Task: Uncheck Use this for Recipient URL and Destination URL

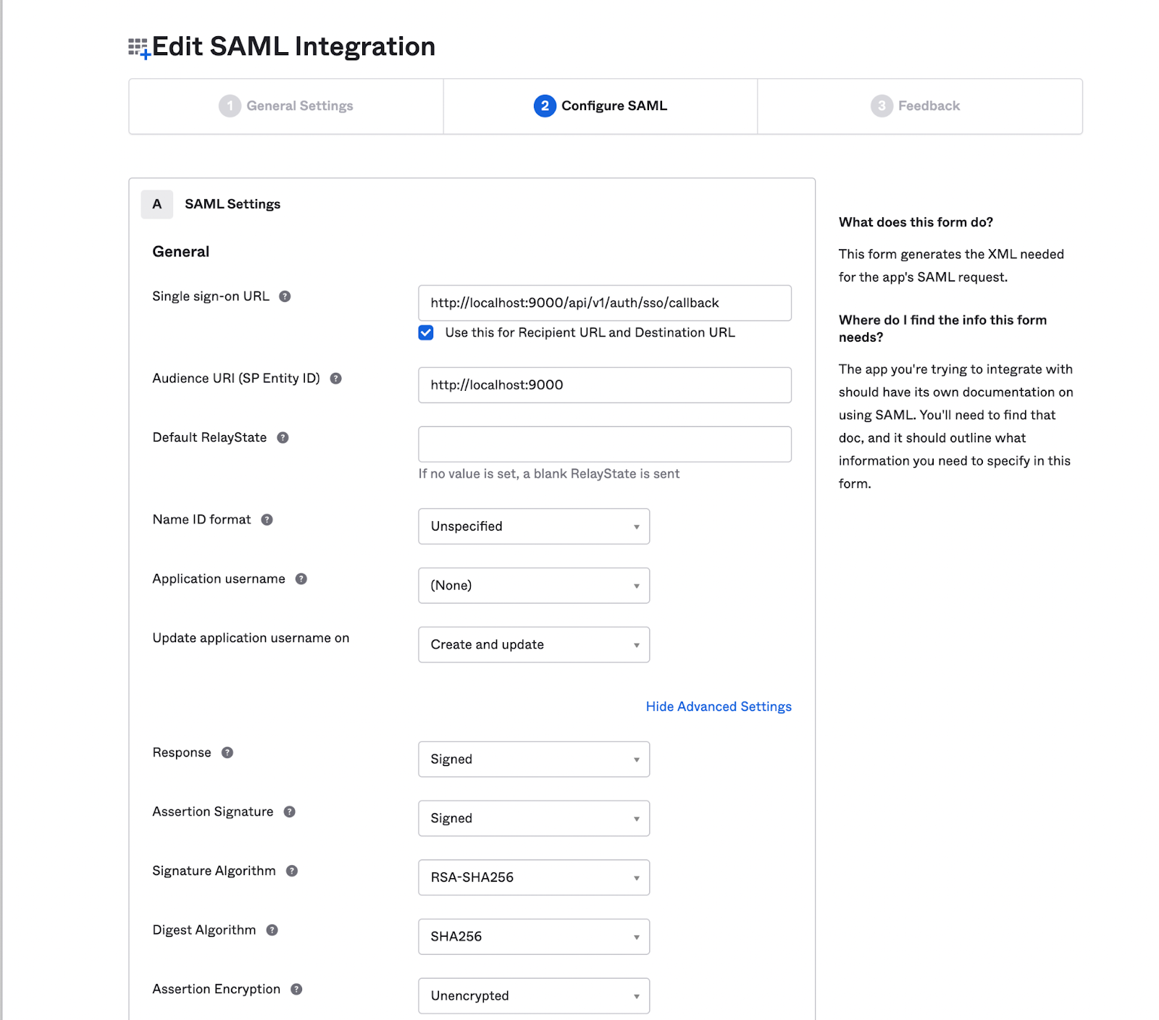Action: tap(425, 332)
